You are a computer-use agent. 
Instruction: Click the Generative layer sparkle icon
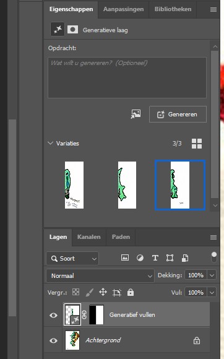click(x=58, y=30)
